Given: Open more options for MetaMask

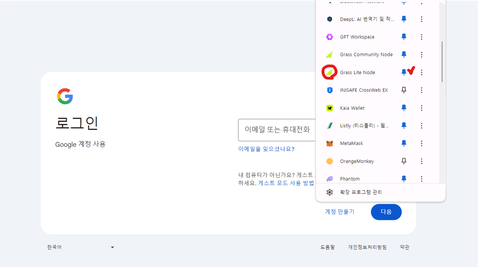Looking at the screenshot, I should (x=422, y=143).
